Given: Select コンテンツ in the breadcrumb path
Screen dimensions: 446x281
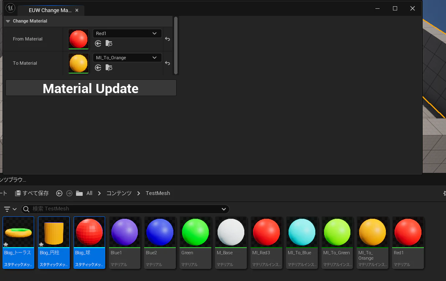Looking at the screenshot, I should point(119,193).
